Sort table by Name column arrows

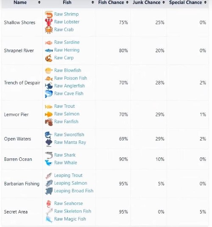click(39, 2)
